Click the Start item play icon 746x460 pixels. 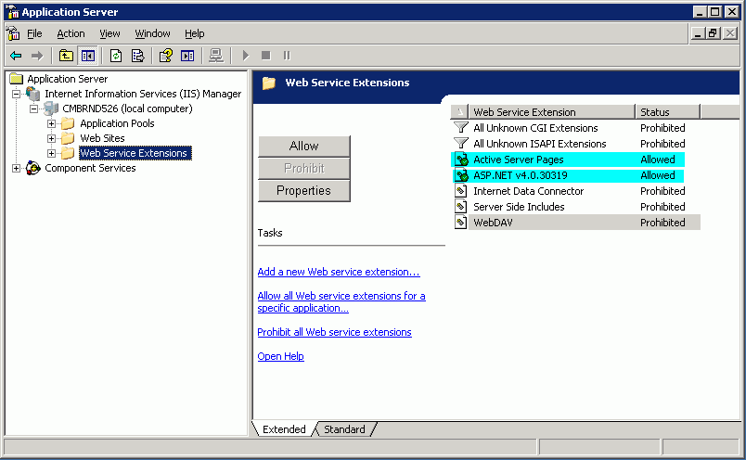[246, 57]
